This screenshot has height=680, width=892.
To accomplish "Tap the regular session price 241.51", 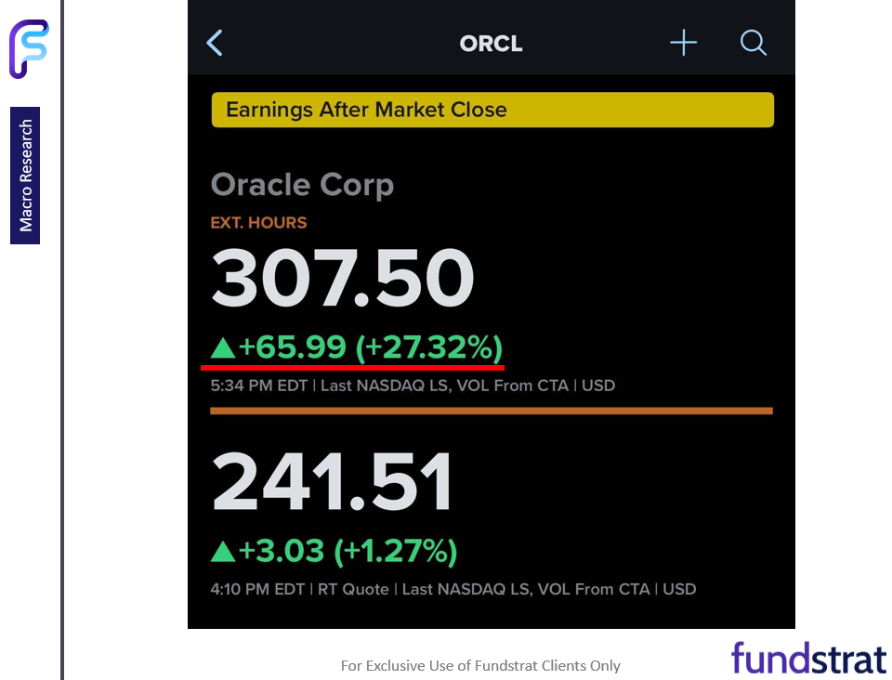I will (x=332, y=479).
